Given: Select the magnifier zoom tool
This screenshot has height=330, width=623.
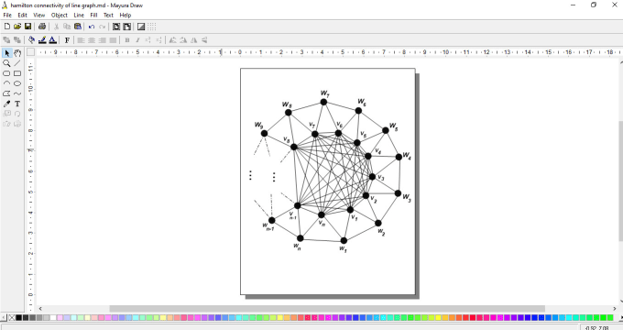Looking at the screenshot, I should click(6, 63).
